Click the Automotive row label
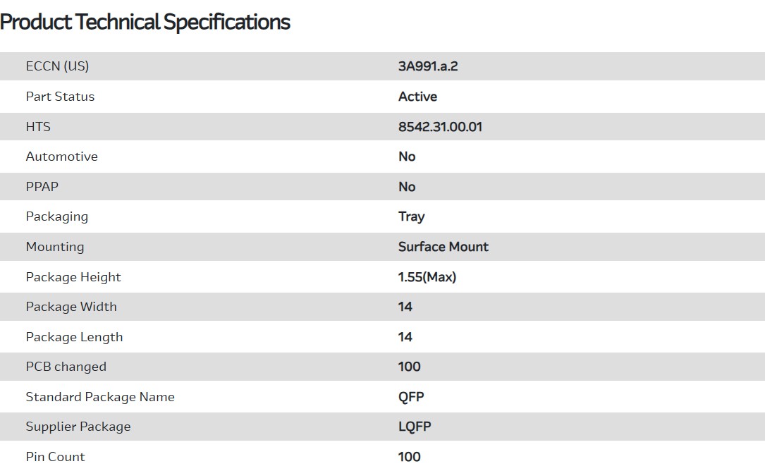The height and width of the screenshot is (471, 765). [x=61, y=157]
